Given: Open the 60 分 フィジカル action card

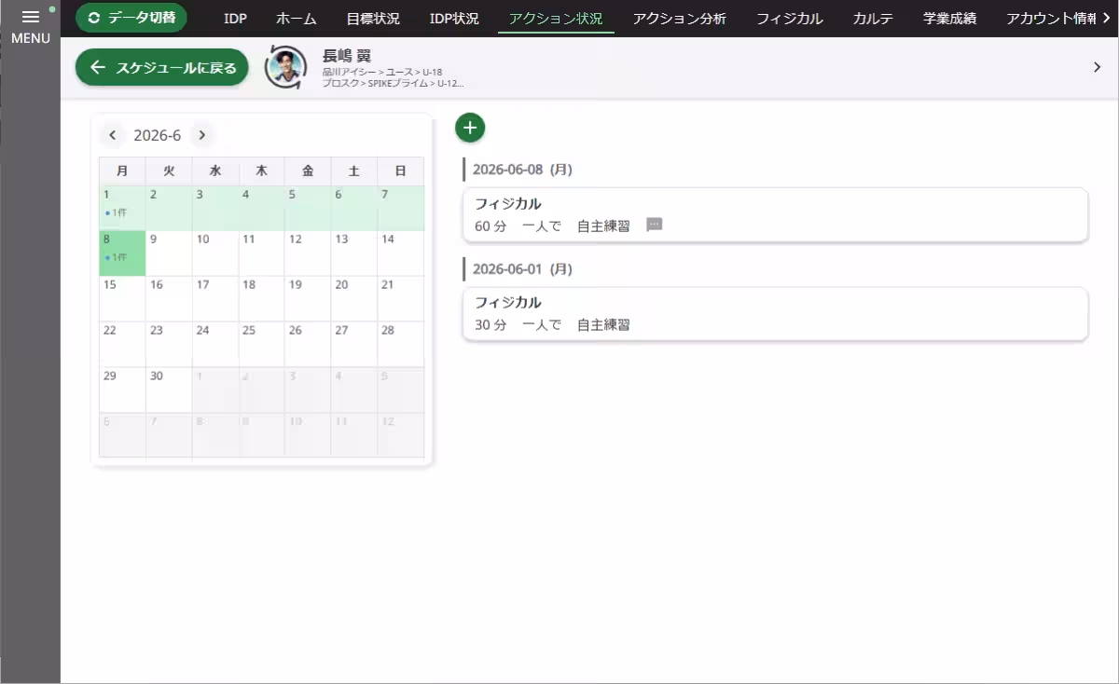Looking at the screenshot, I should pyautogui.click(x=775, y=214).
